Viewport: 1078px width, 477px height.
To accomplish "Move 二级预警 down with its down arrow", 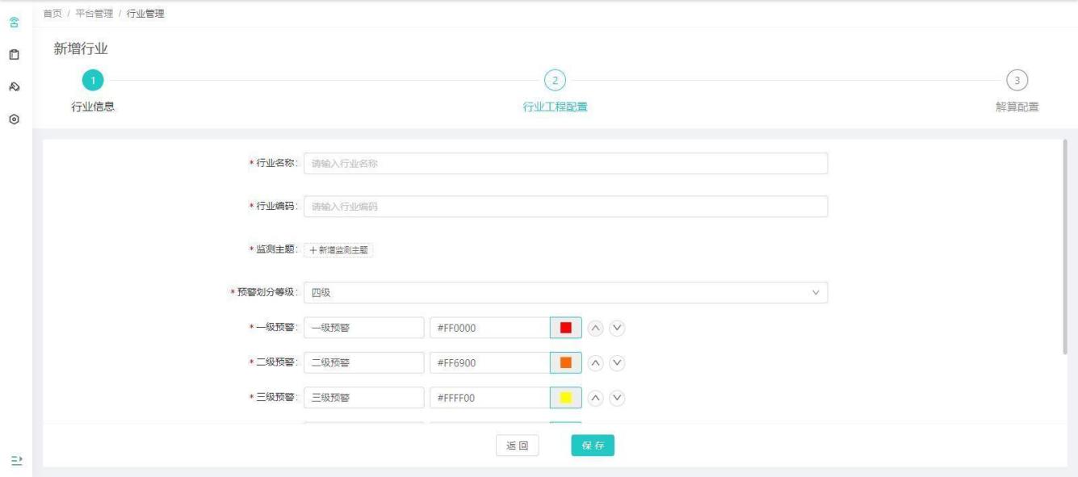I will (x=618, y=362).
